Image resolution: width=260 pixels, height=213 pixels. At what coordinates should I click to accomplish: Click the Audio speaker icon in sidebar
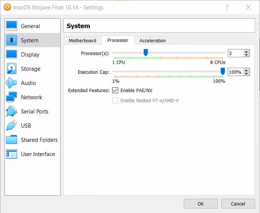coord(12,83)
